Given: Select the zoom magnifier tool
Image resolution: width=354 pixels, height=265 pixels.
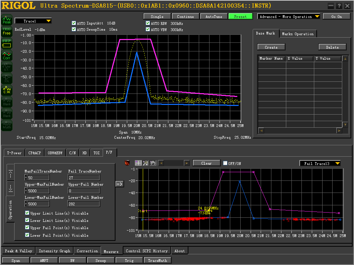Looking at the screenshot, I should point(146,163).
